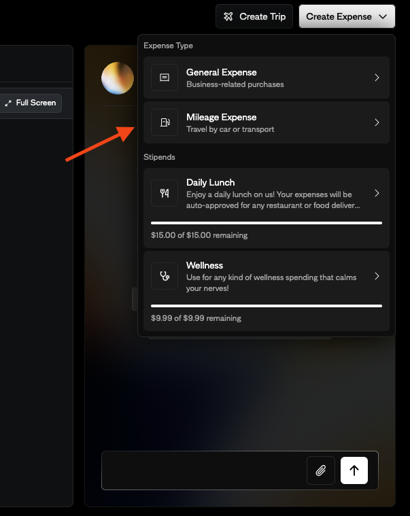The height and width of the screenshot is (516, 410).
Task: Click the circular gradient avatar
Action: pos(118,78)
